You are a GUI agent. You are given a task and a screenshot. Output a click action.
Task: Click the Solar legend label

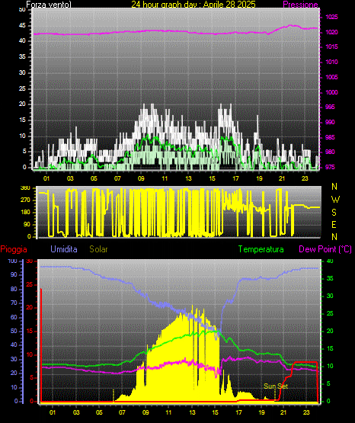click(98, 249)
